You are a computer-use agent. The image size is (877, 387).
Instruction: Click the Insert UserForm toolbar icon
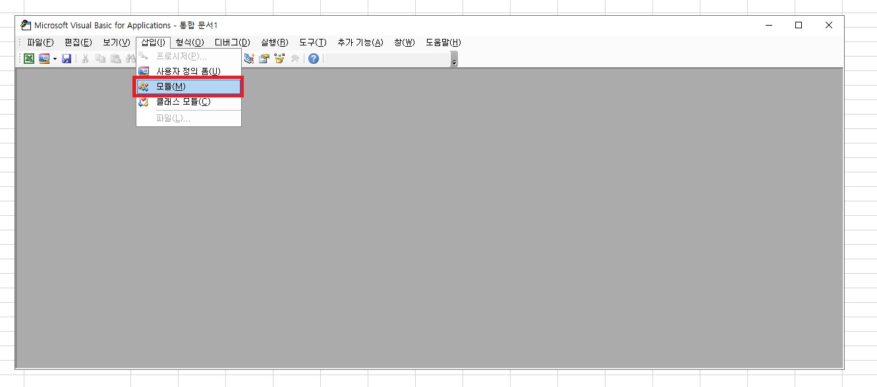point(44,59)
